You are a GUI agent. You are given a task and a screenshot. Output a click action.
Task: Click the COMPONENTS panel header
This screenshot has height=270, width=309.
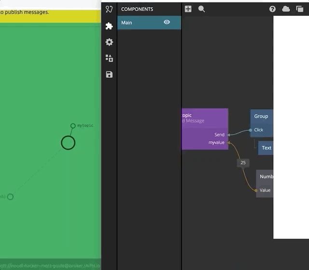point(137,9)
